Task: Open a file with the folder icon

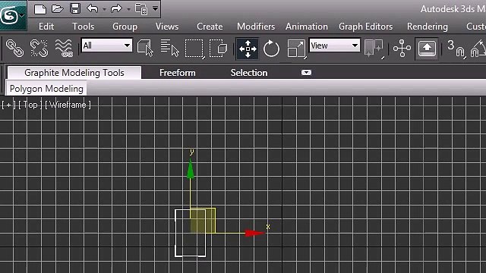Action: pyautogui.click(x=58, y=8)
